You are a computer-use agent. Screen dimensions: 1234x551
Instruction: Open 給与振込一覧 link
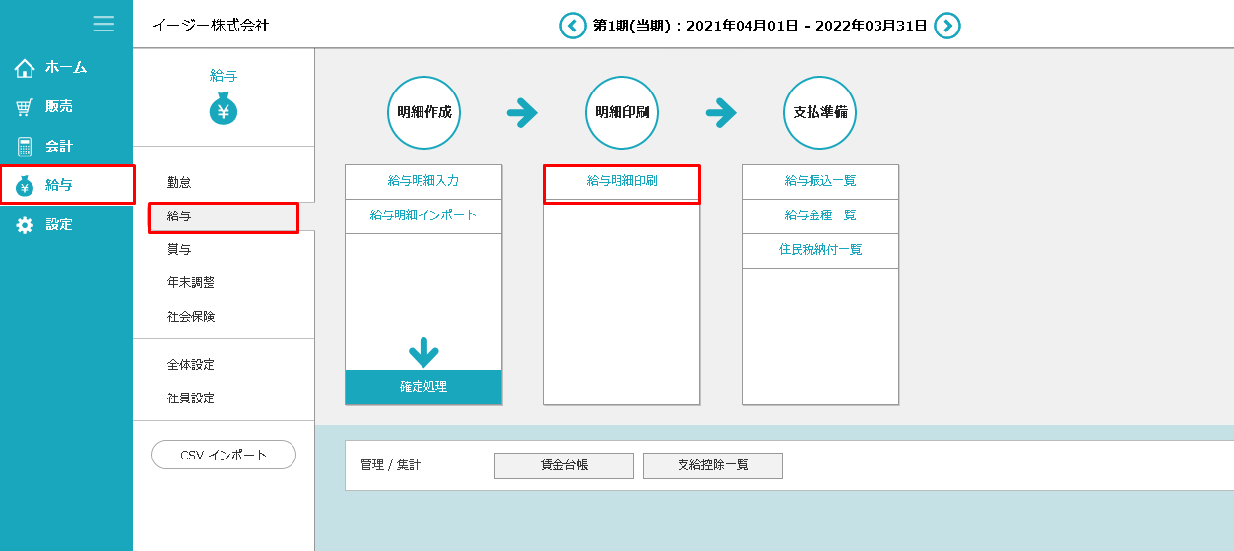tap(819, 181)
